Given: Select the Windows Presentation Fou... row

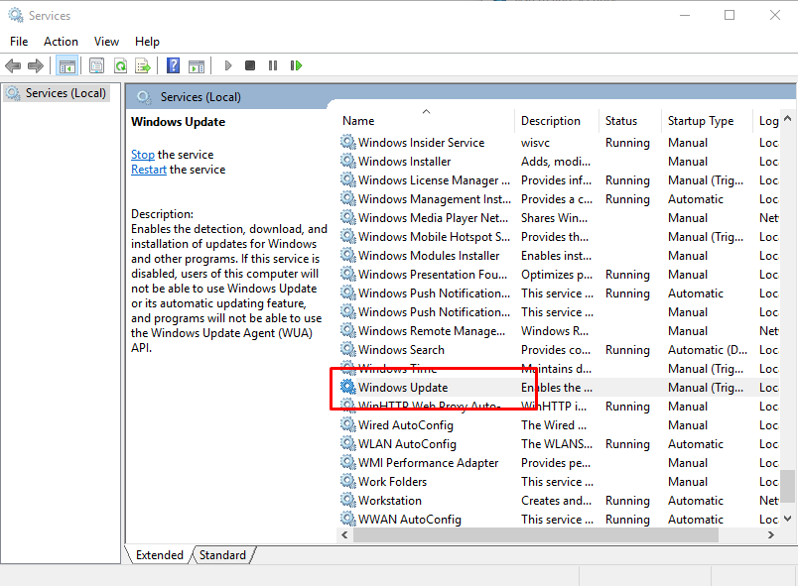Looking at the screenshot, I should point(559,274).
